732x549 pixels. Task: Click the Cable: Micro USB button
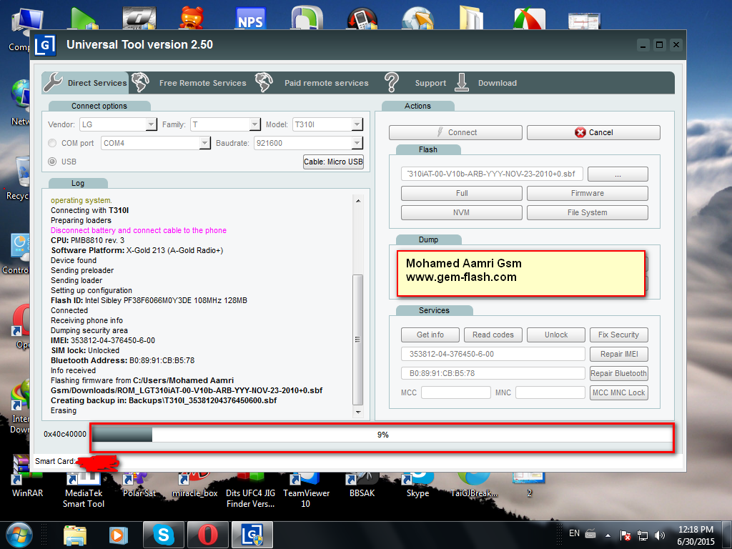point(333,162)
